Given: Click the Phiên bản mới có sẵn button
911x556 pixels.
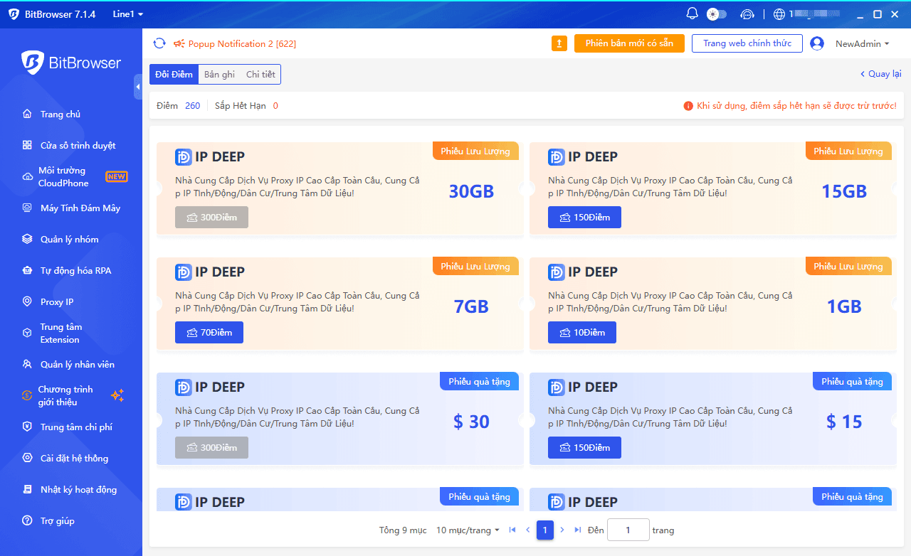Looking at the screenshot, I should pos(629,43).
